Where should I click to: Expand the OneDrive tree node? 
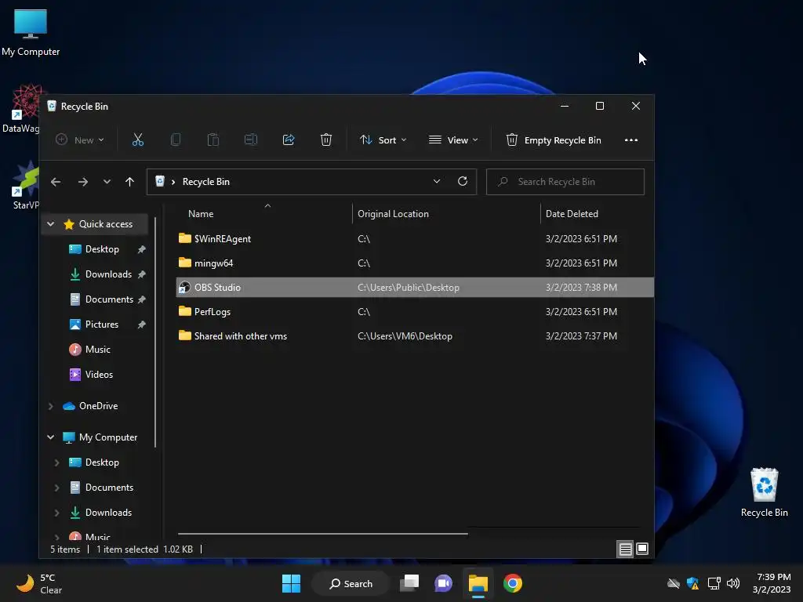point(51,406)
